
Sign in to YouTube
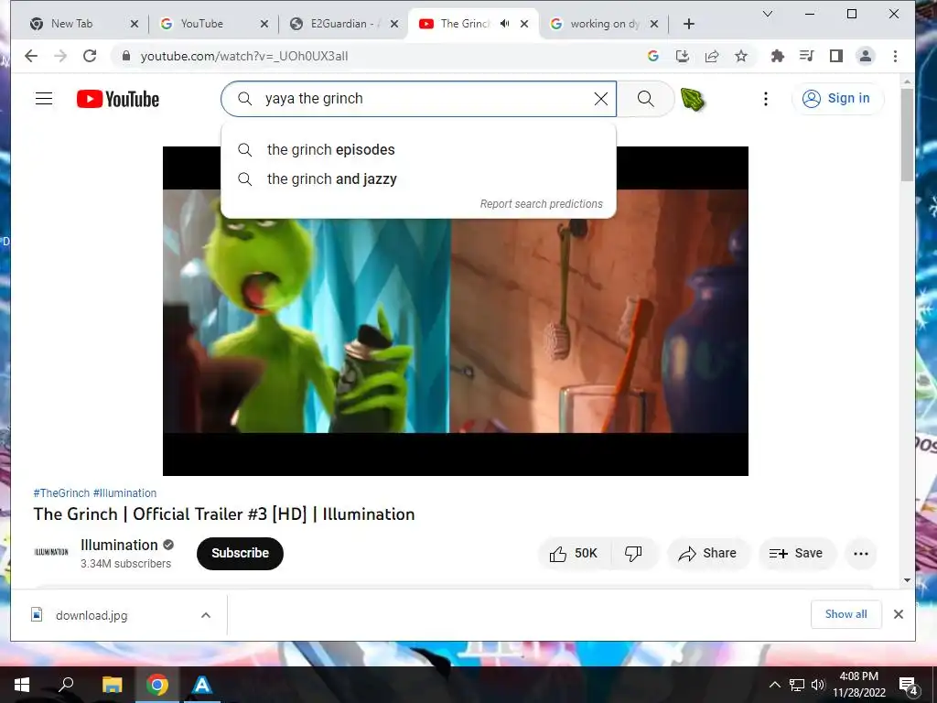click(x=837, y=99)
